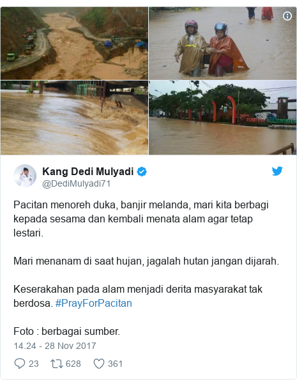297x386 pixels.
Task: Like the tweet with the heart icon
Action: point(99,364)
